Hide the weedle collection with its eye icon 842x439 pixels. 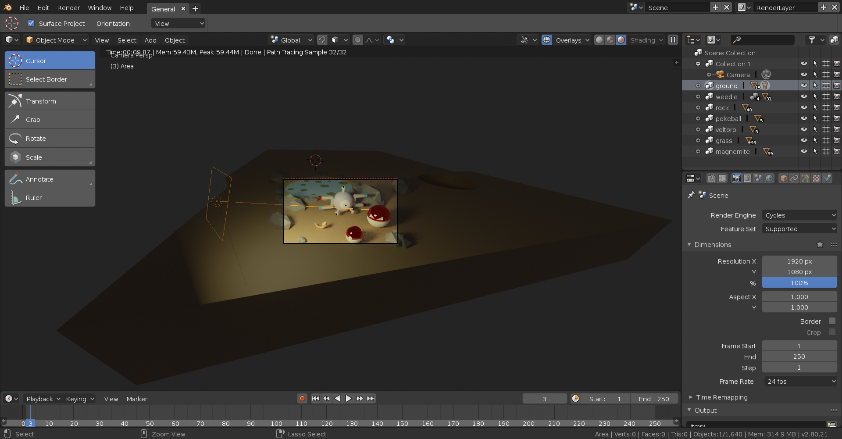[804, 96]
